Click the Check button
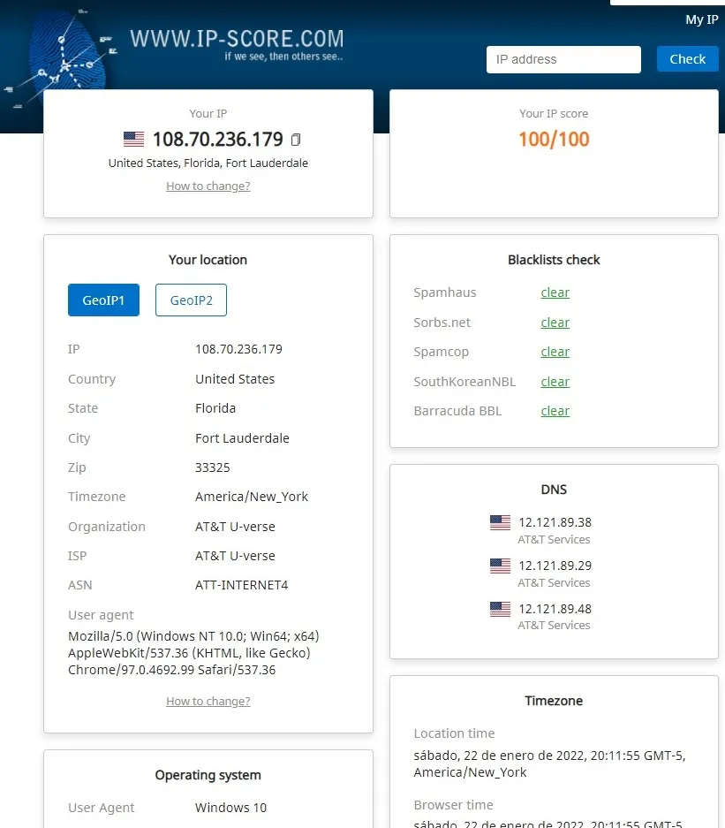725x828 pixels. point(688,59)
